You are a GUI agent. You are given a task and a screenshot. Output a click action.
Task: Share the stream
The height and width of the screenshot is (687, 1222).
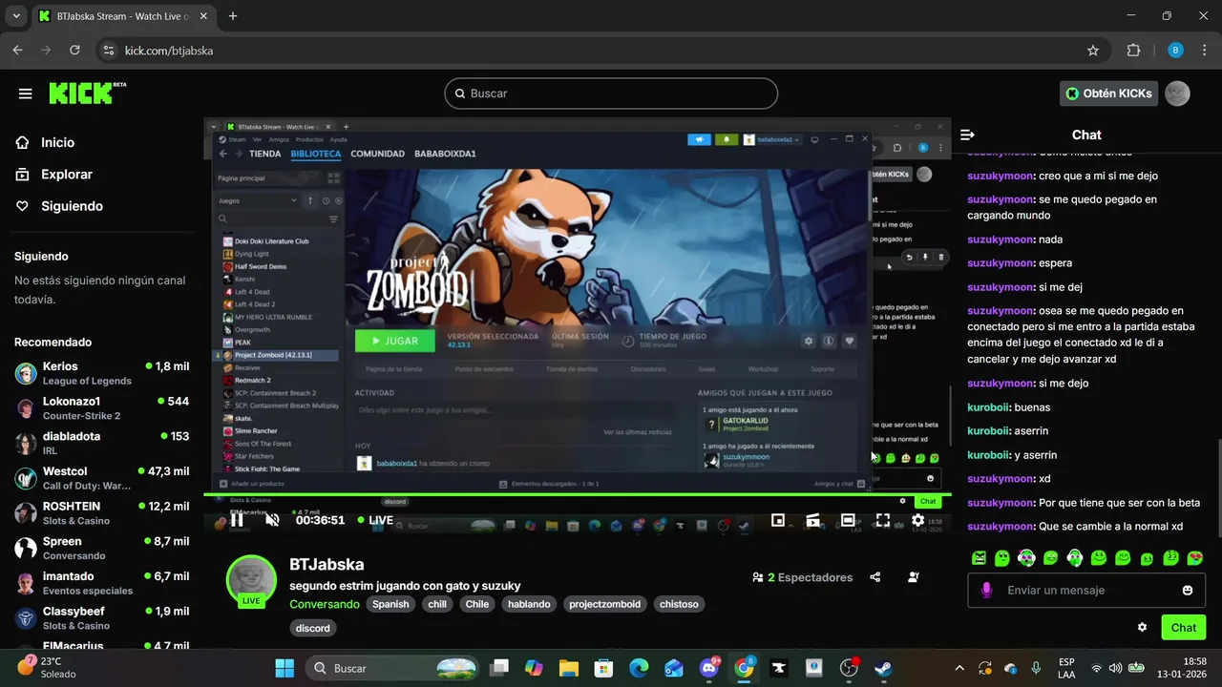(x=875, y=577)
